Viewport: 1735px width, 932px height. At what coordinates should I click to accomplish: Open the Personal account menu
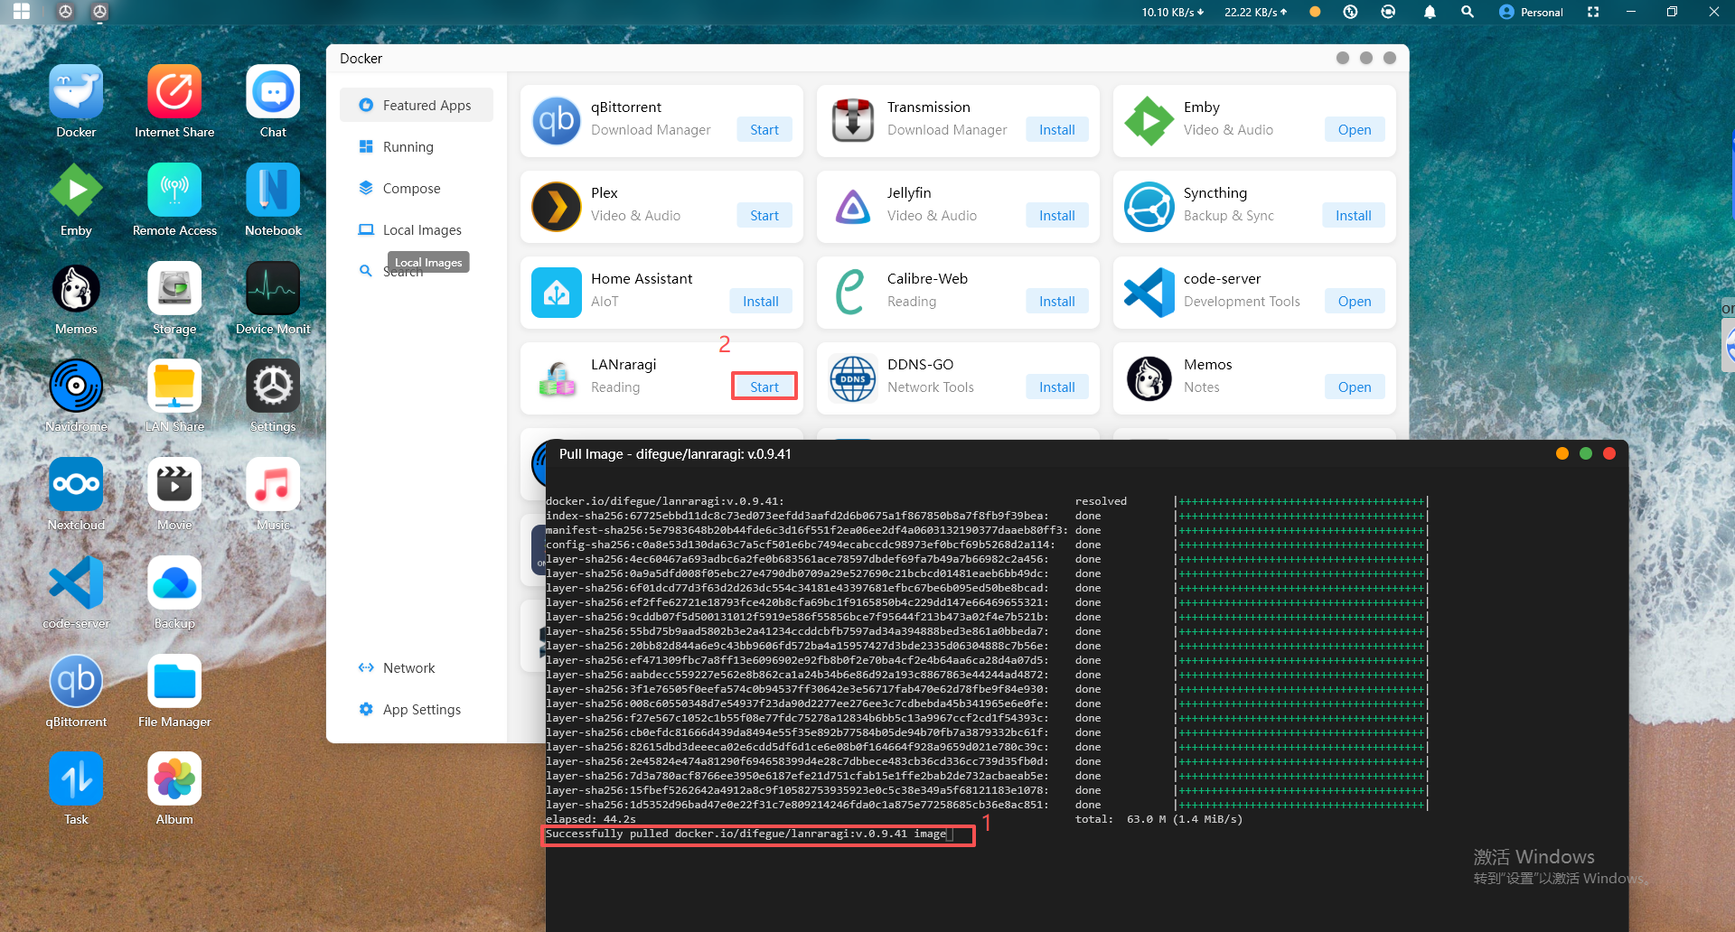[1531, 12]
